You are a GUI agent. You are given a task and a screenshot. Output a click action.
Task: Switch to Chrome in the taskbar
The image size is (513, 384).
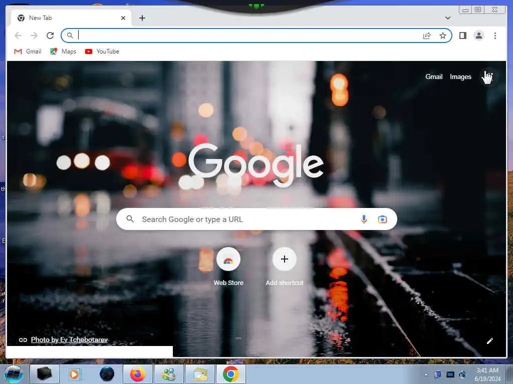230,374
